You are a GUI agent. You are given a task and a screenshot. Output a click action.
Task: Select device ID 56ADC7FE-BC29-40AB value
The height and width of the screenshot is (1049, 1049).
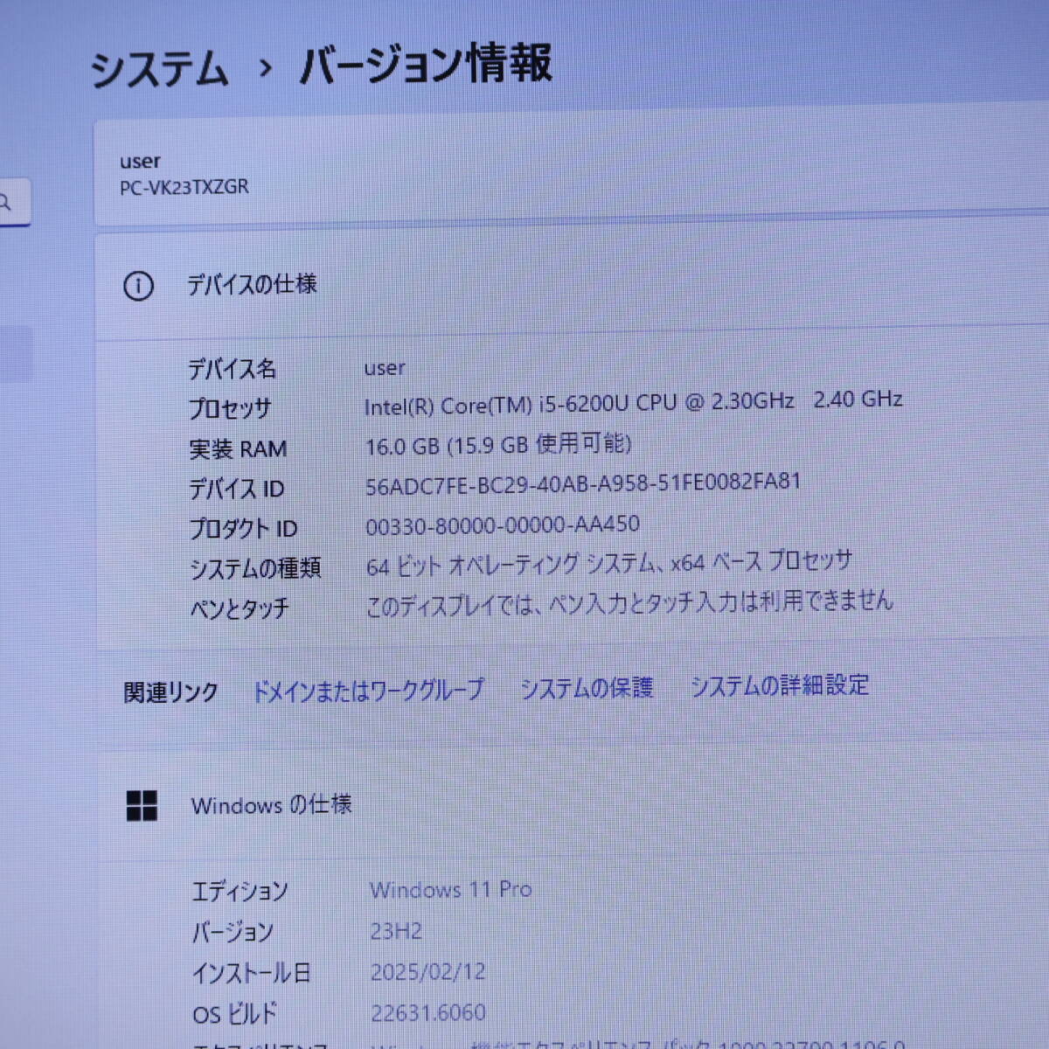tap(583, 483)
